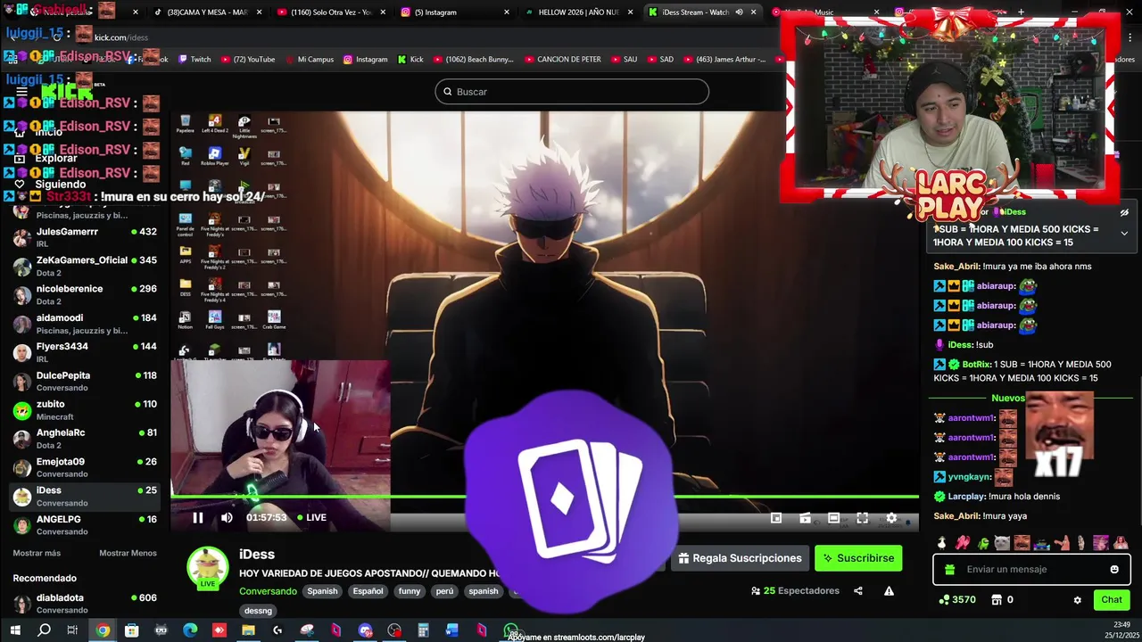The height and width of the screenshot is (642, 1142).
Task: Switch to the Instagram browser tab
Action: (x=455, y=12)
